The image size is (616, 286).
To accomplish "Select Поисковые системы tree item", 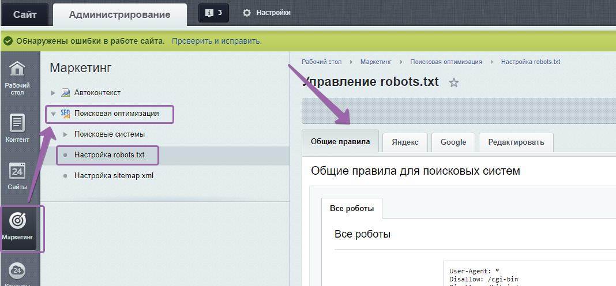I will [110, 134].
